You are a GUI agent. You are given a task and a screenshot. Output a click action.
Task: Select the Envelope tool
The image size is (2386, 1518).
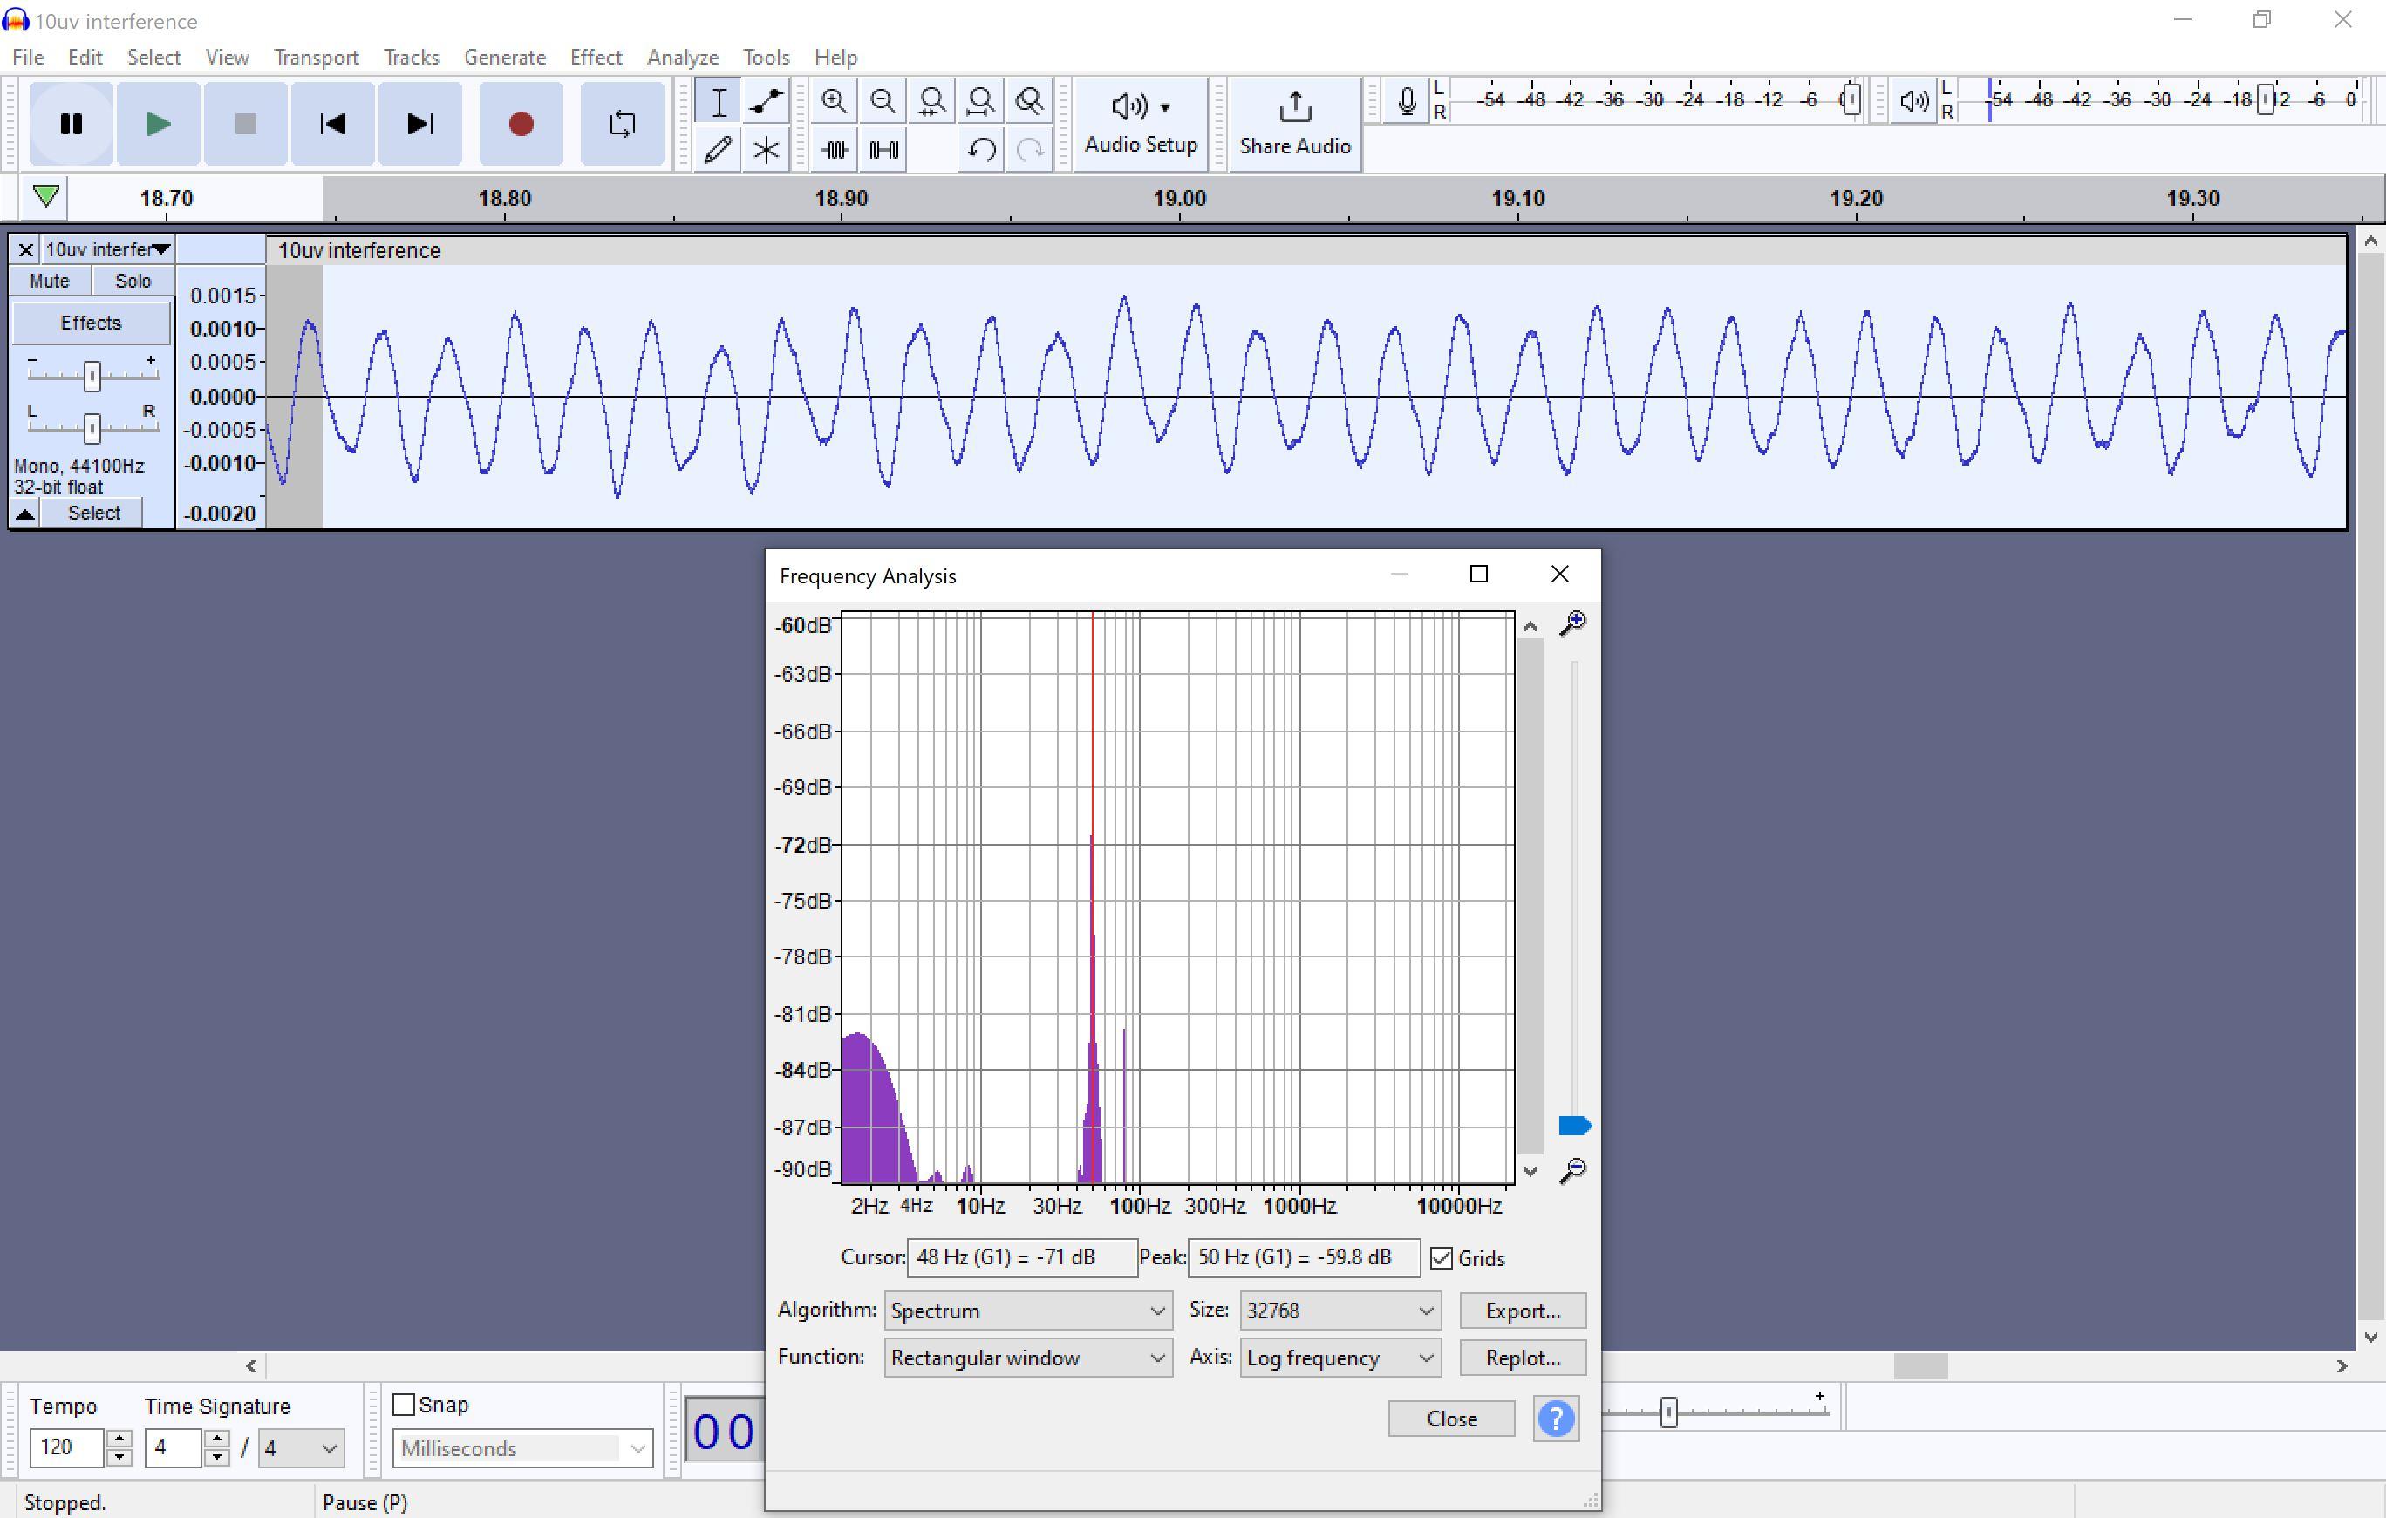pos(766,101)
